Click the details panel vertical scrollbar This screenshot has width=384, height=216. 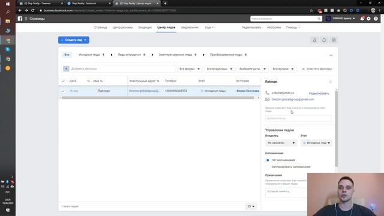[x=336, y=128]
